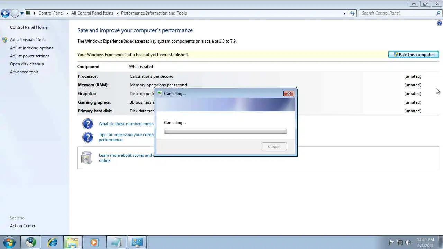The width and height of the screenshot is (443, 249).
Task: Click Calculations per second text
Action: [x=152, y=76]
